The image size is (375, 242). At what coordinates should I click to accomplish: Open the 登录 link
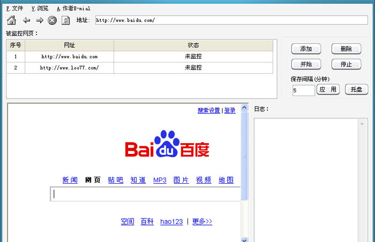(x=230, y=111)
